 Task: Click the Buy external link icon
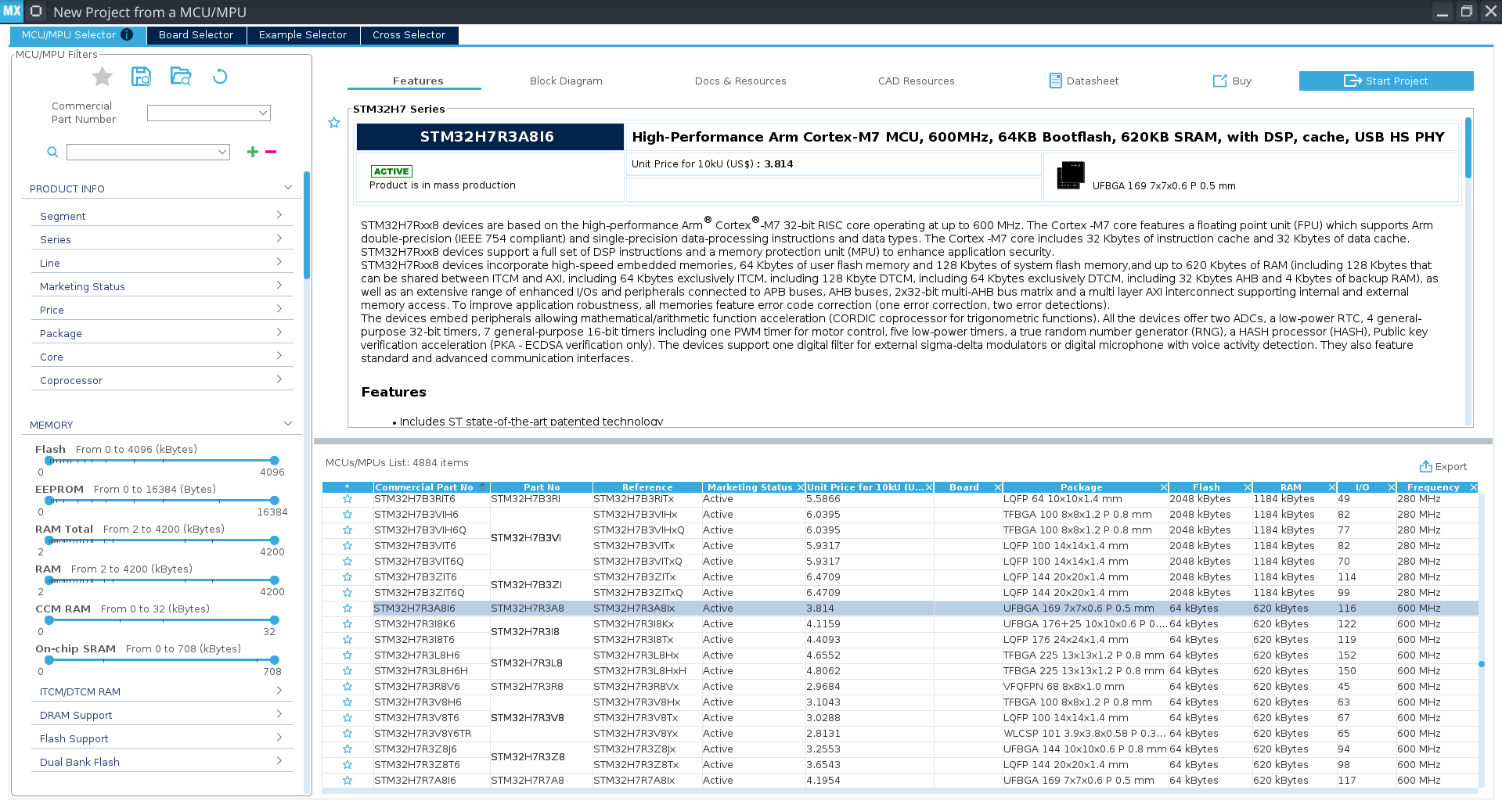coord(1219,81)
